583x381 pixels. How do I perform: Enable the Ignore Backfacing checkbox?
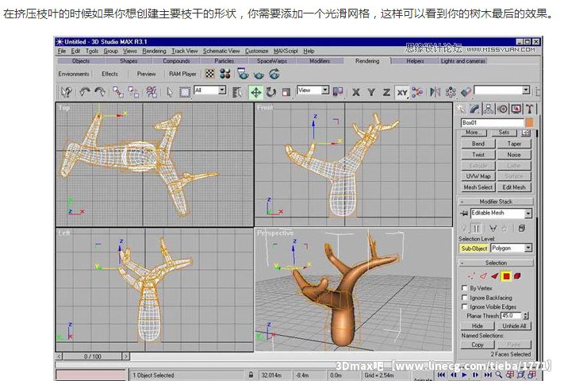tap(464, 298)
